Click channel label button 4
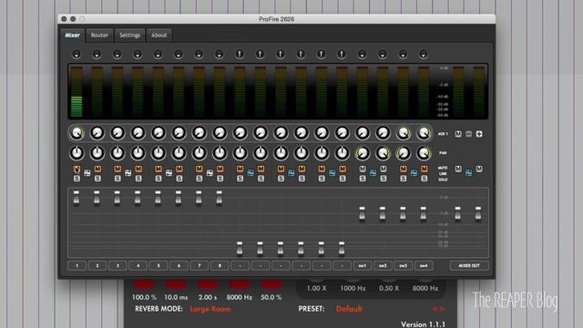Viewport: 583px width, 328px height. point(138,265)
